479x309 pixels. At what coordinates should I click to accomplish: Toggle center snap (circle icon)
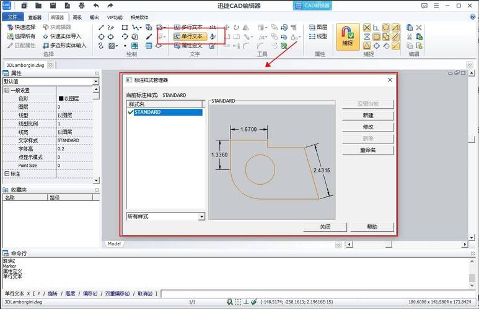pos(386,28)
